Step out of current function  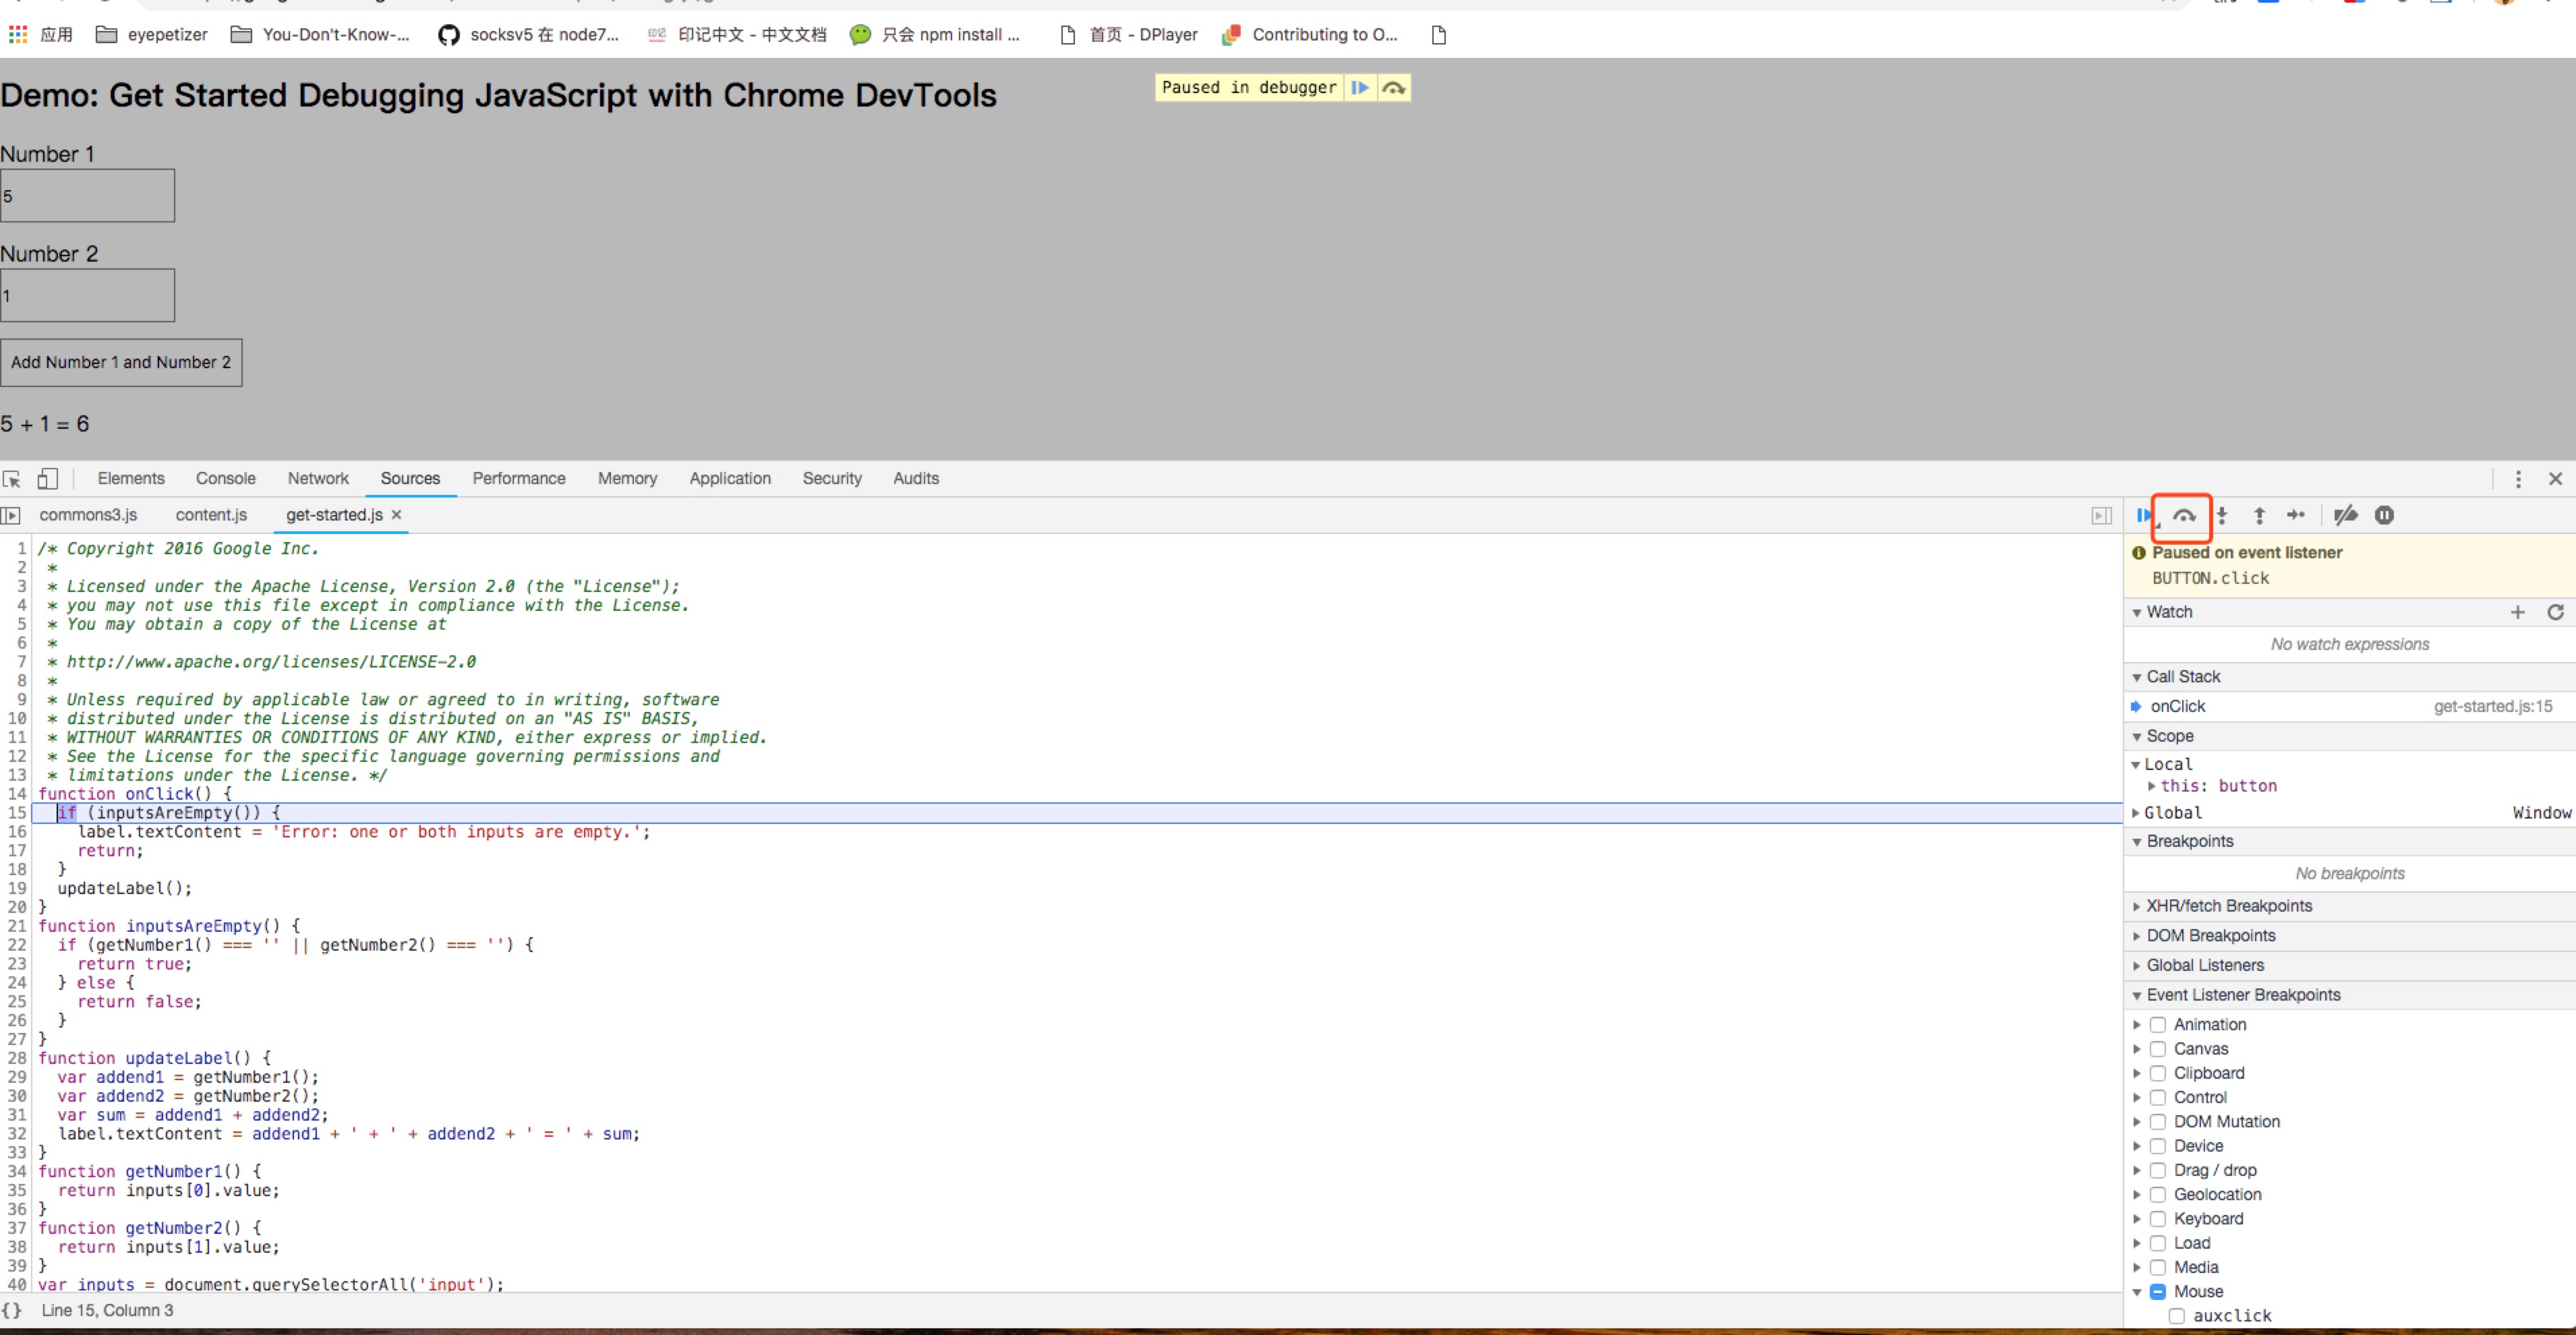tap(2259, 515)
